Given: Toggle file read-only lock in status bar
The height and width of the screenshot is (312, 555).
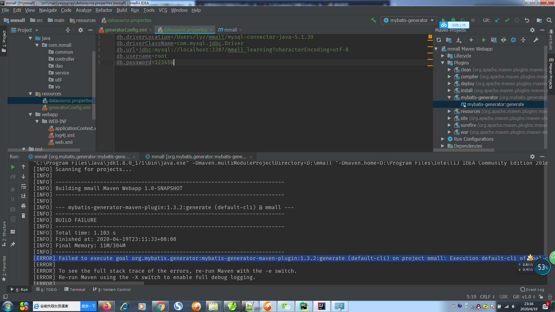Looking at the screenshot, I should tap(541, 297).
